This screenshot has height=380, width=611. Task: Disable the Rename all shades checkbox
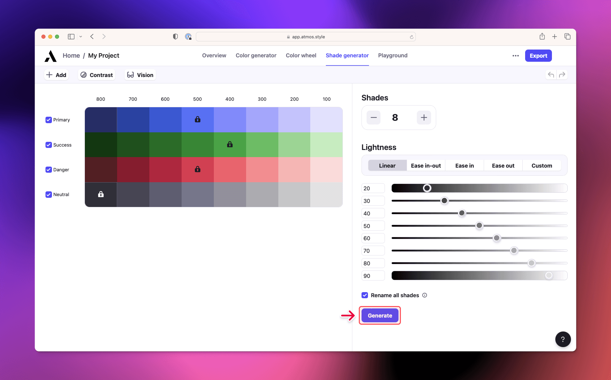[x=365, y=296]
